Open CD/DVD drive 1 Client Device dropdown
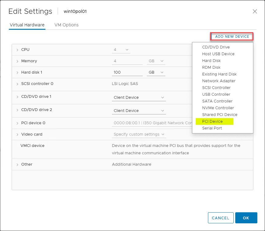 tap(139, 98)
